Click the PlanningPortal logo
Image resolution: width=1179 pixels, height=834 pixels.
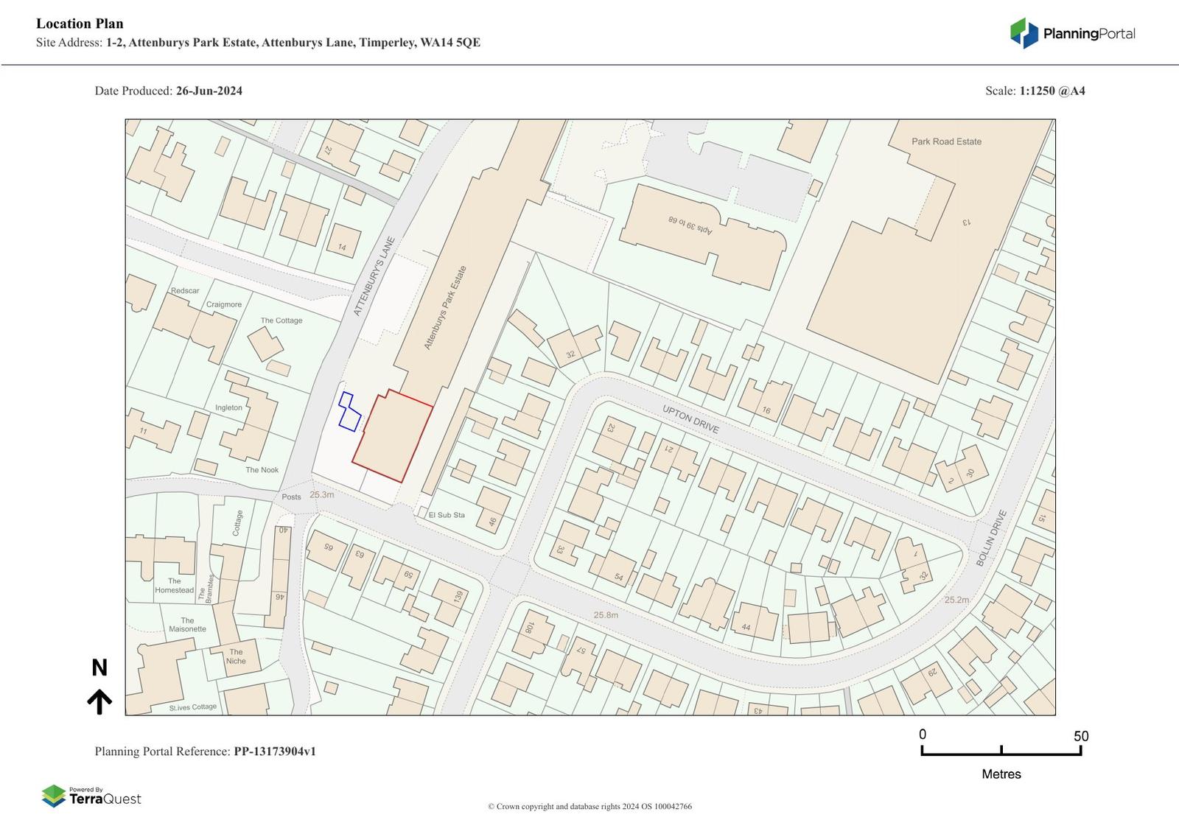[x=1071, y=33]
